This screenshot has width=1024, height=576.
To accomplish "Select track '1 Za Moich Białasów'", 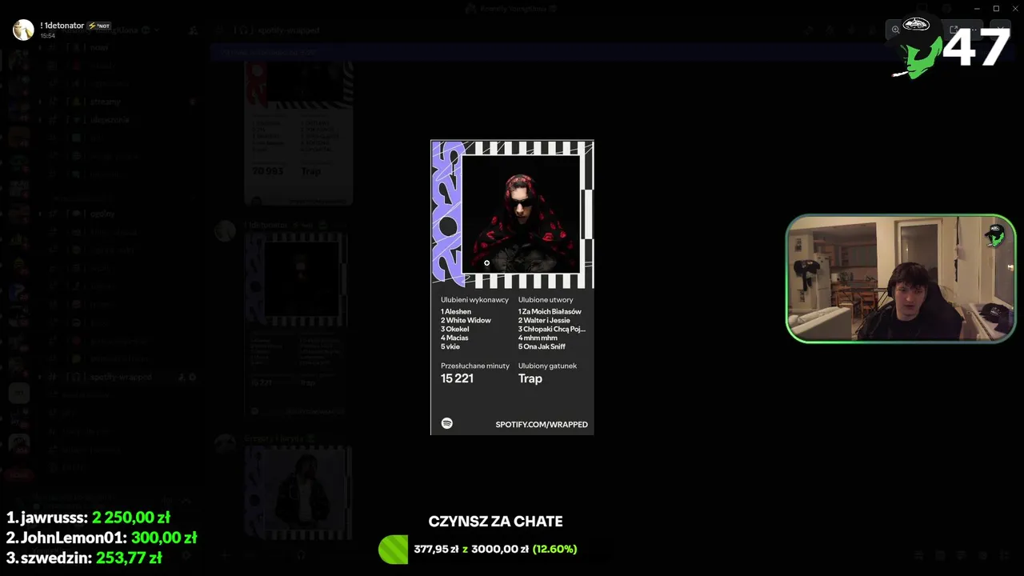I will pyautogui.click(x=550, y=311).
